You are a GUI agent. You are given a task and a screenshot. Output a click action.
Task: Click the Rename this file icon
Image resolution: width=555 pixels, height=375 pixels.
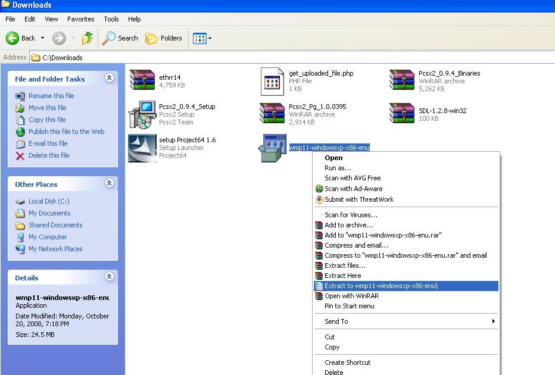coord(20,96)
